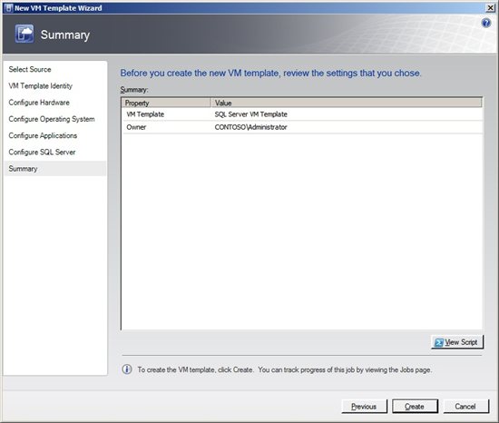Open the View Script button

pyautogui.click(x=457, y=342)
